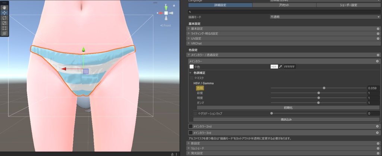382x156 pixels.
Task: Click the green Y axis gizmo cone
Action: click(166, 7)
